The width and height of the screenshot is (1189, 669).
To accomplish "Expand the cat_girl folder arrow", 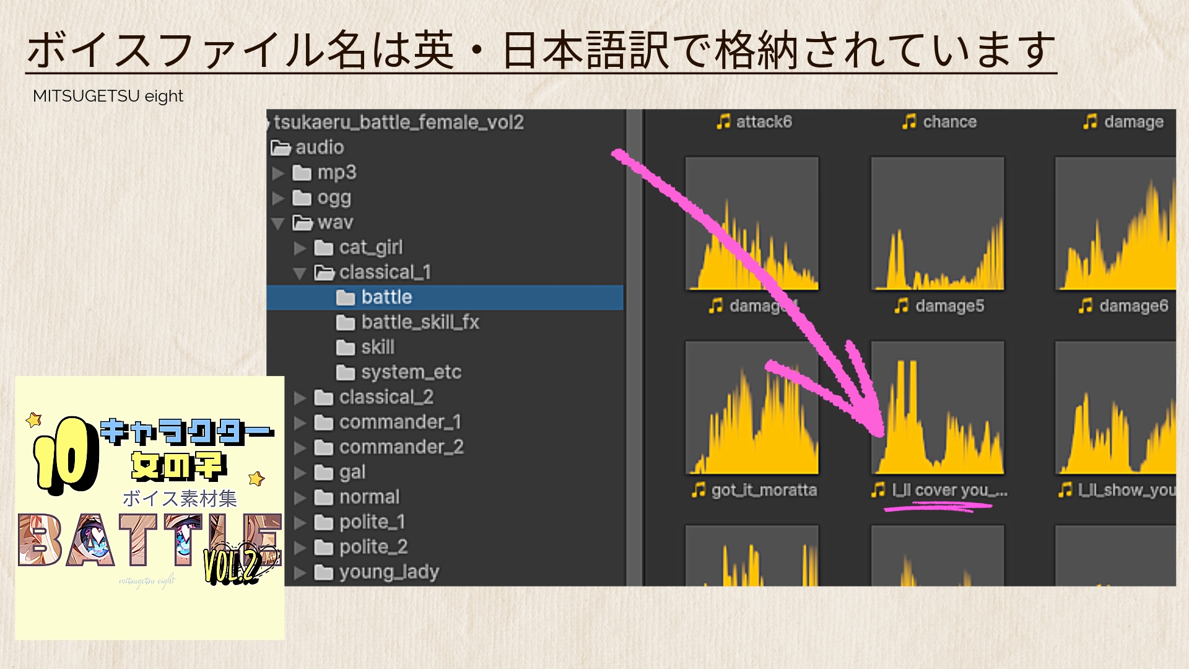I will click(300, 248).
